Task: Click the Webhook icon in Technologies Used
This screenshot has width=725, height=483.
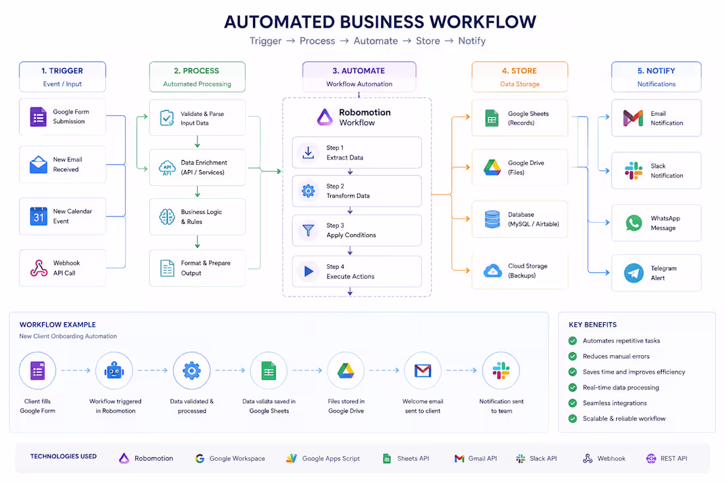Action: [588, 458]
